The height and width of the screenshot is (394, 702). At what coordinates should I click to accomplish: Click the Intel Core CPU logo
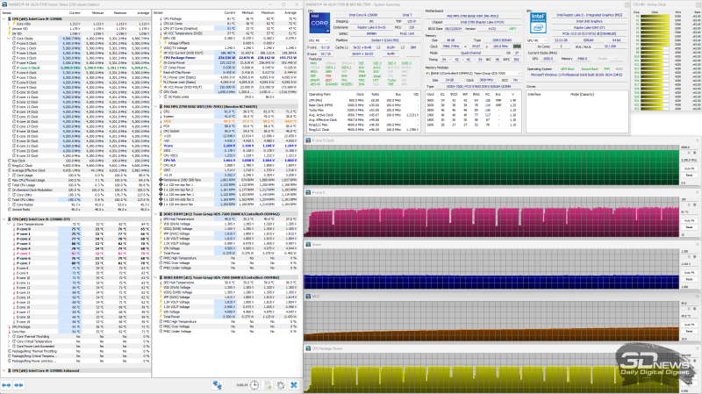tap(319, 21)
